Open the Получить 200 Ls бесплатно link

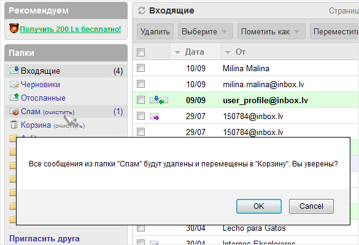click(71, 29)
